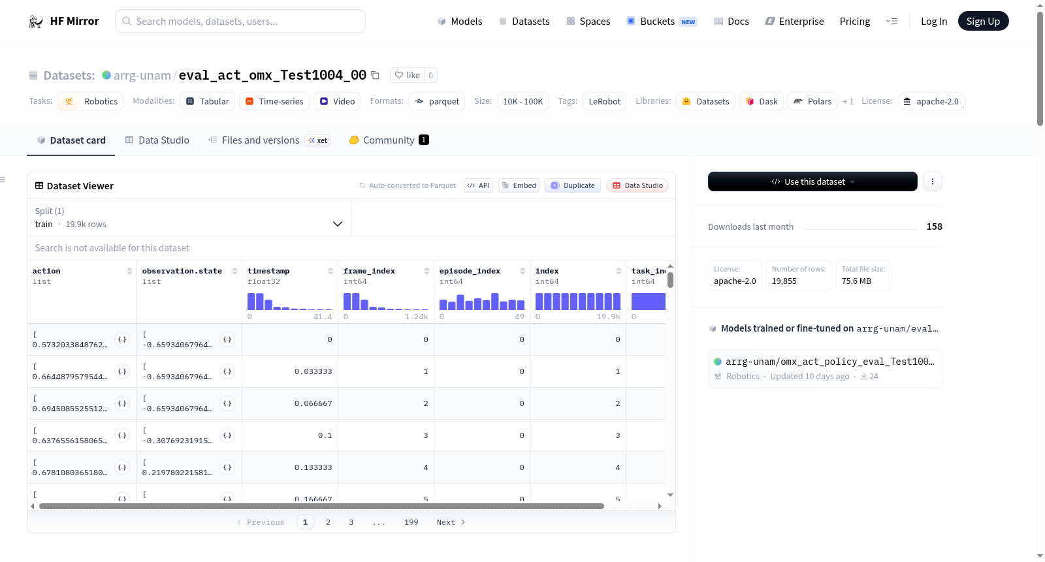The height and width of the screenshot is (562, 1045).
Task: Click the timestamp histogram slider
Action: 290,301
